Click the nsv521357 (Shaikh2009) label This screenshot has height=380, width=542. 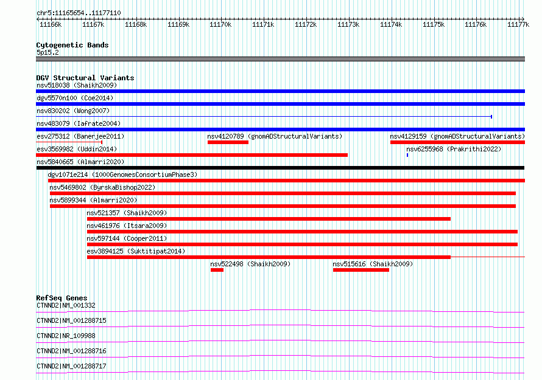127,213
